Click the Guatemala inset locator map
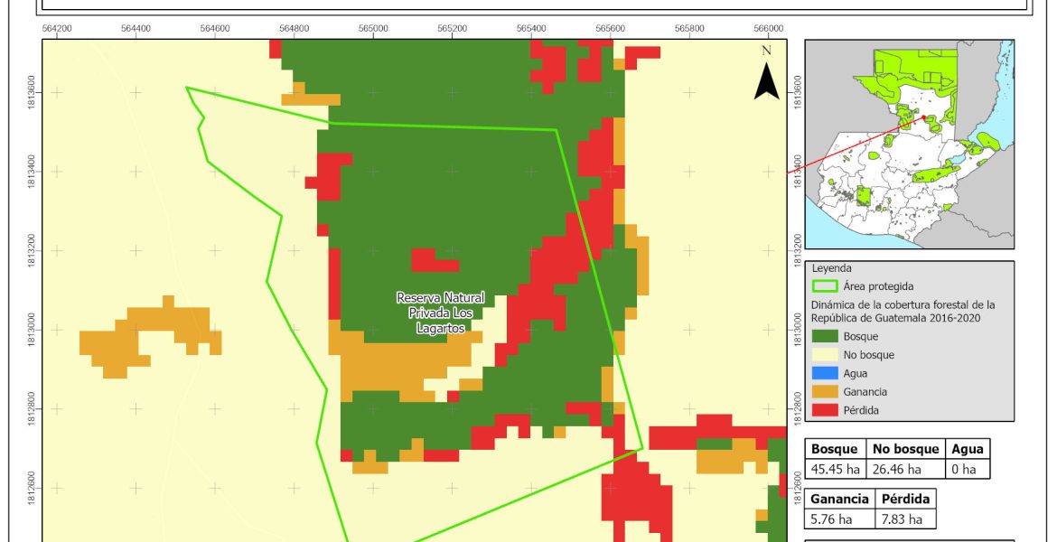Image resolution: width=1057 pixels, height=542 pixels. [909, 145]
